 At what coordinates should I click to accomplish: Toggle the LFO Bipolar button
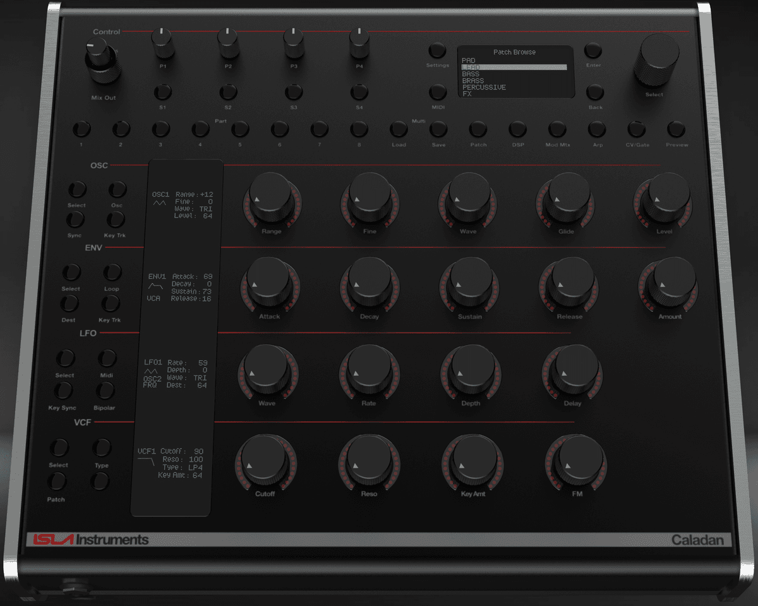pyautogui.click(x=106, y=392)
